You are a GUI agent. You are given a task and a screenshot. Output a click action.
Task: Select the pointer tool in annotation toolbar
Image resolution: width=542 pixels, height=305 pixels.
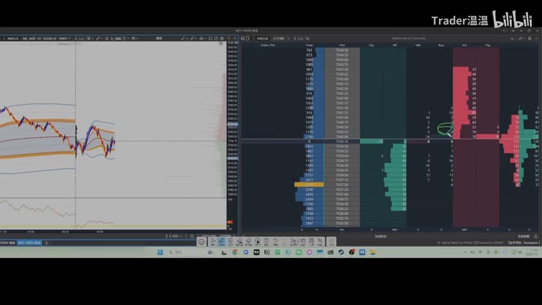(x=213, y=241)
